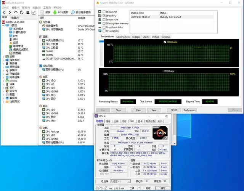This screenshot has height=191, width=244.
Task: Switch to CPU-Z SPD tab
Action: point(132,121)
